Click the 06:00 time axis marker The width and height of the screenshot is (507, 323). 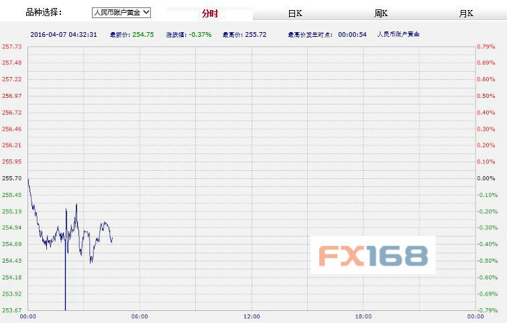139,316
